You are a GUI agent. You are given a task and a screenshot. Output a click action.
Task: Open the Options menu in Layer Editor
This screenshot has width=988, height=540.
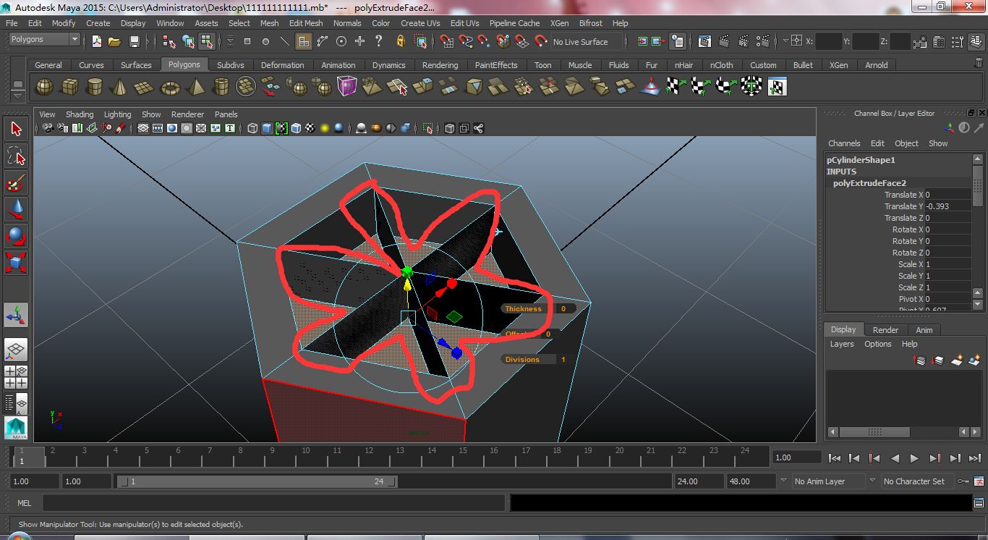(877, 344)
